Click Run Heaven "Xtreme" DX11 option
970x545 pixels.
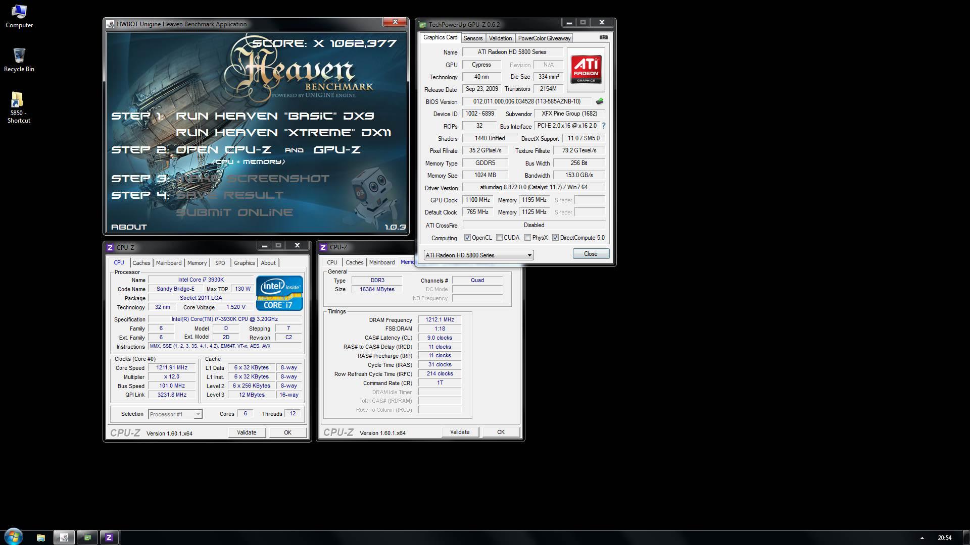point(283,133)
